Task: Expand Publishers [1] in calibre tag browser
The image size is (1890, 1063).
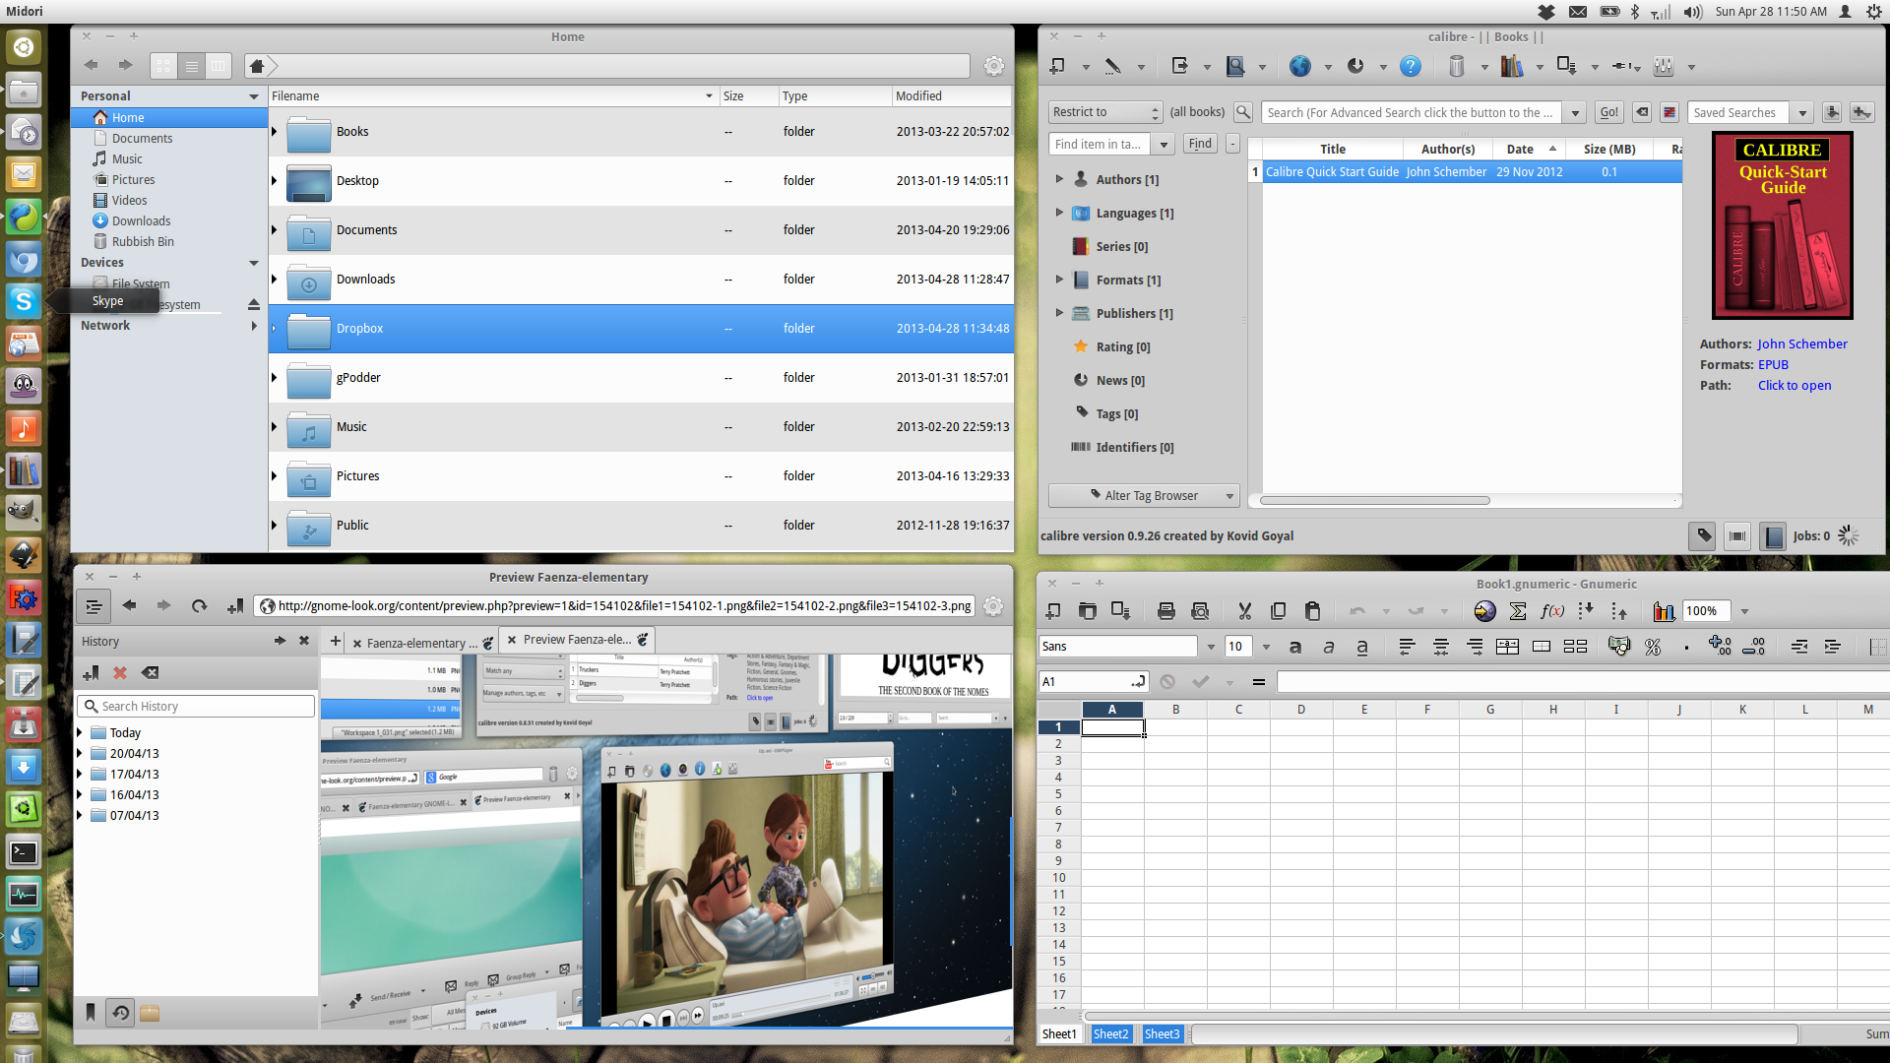Action: tap(1059, 313)
